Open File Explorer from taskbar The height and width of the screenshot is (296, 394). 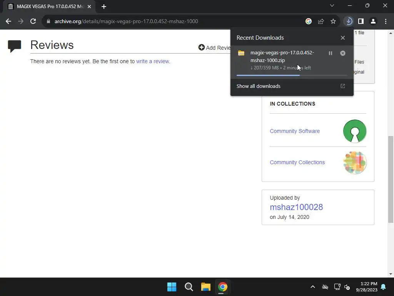click(206, 287)
